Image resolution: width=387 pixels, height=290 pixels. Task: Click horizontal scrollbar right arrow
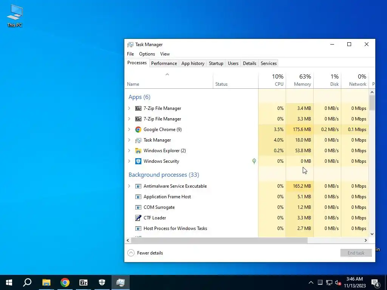(365, 240)
